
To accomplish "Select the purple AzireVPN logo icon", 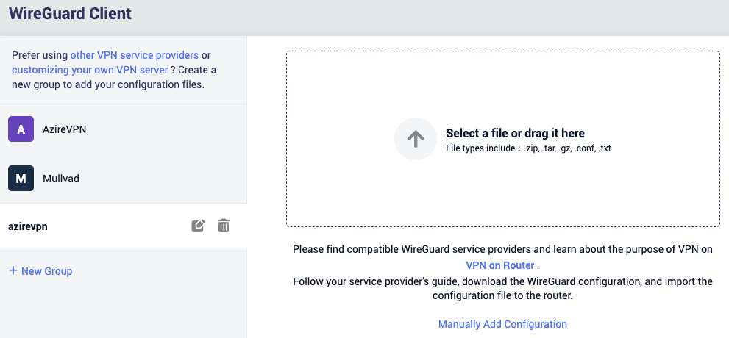I will (x=21, y=129).
